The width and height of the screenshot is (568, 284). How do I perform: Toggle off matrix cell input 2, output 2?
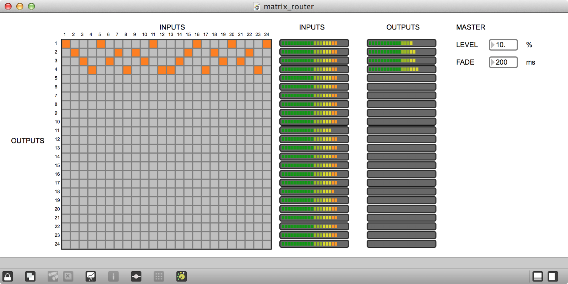coord(75,53)
